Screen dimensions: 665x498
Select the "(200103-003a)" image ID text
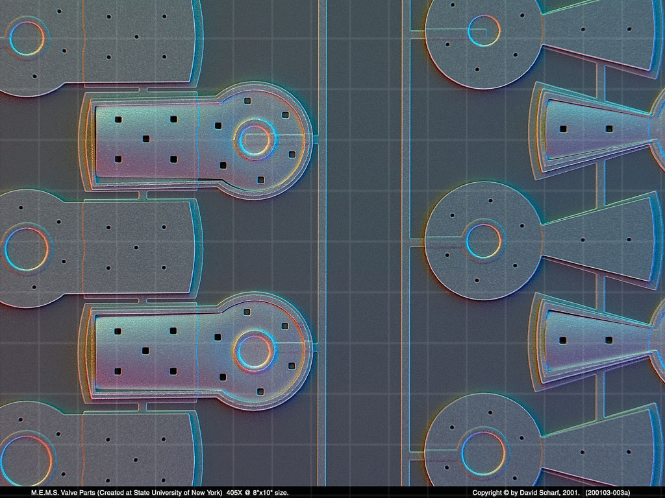click(x=607, y=493)
